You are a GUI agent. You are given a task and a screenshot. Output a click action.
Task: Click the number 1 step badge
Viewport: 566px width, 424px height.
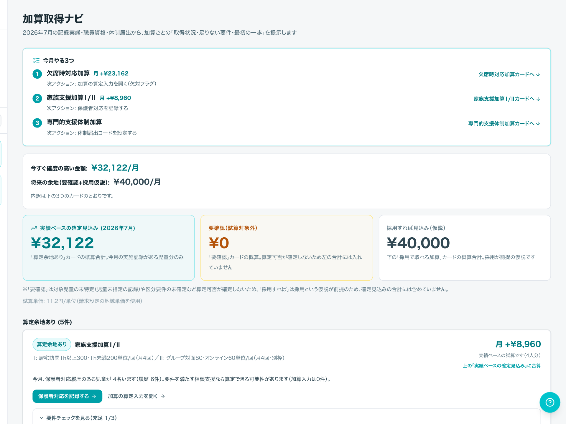coord(37,74)
